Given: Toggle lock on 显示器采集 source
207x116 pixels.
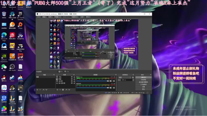Looking at the screenshot, I should click(x=74, y=83).
